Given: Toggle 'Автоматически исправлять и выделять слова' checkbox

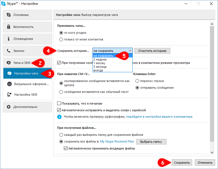Looking at the screenshot, I should pos(59,110).
